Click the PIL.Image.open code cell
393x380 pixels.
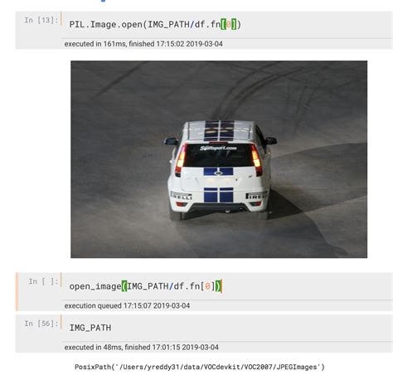[227, 25]
